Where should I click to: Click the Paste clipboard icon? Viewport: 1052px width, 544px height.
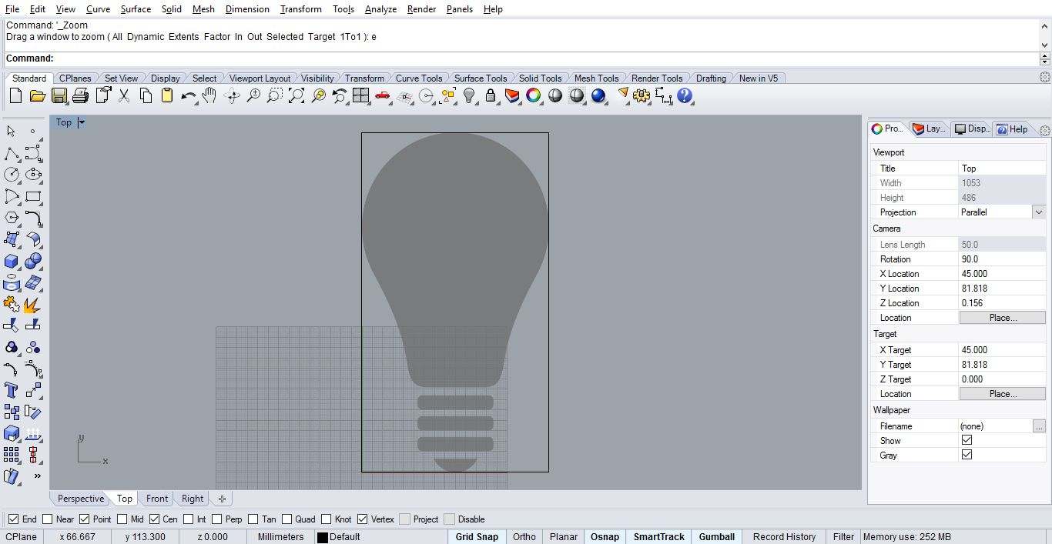(x=167, y=96)
